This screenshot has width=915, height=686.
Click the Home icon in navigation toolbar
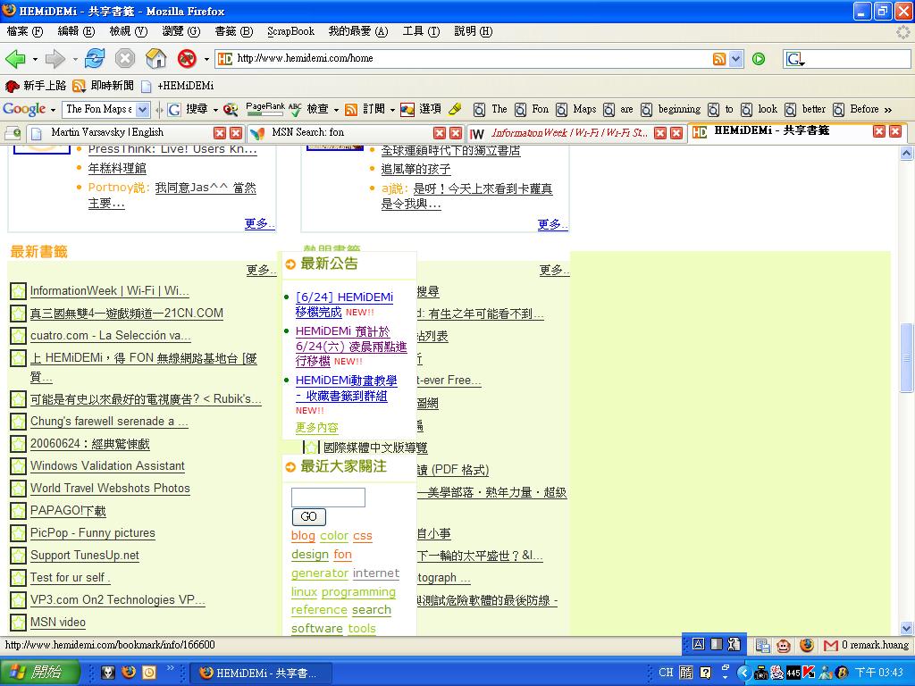[156, 59]
